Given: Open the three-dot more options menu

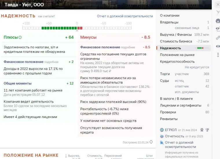Looking at the screenshot, I should tap(218, 54).
